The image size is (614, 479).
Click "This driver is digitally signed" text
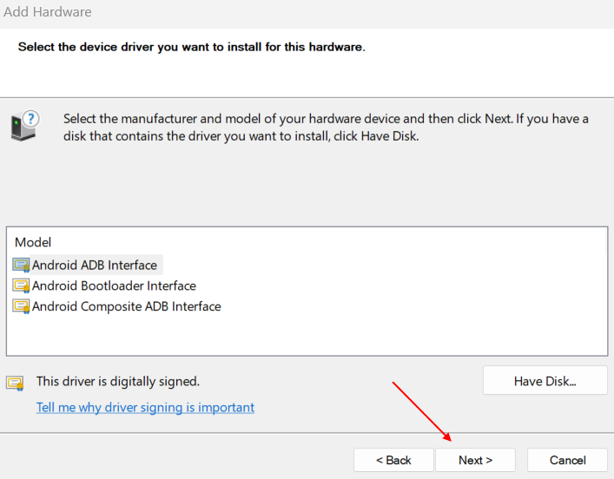tap(118, 381)
